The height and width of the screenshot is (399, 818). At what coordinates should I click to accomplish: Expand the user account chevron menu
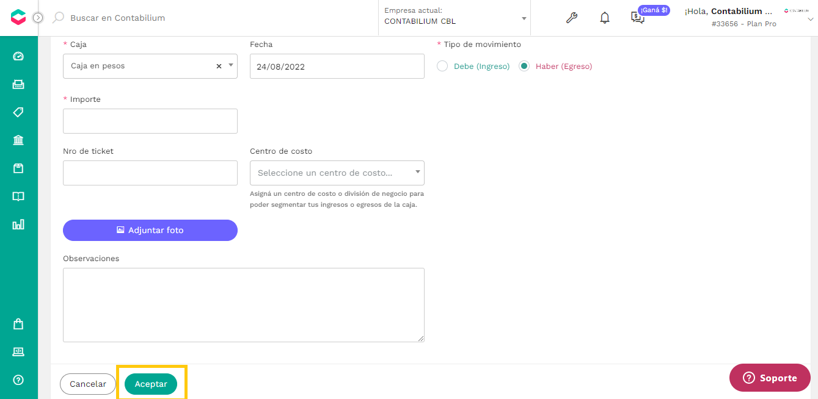(811, 19)
